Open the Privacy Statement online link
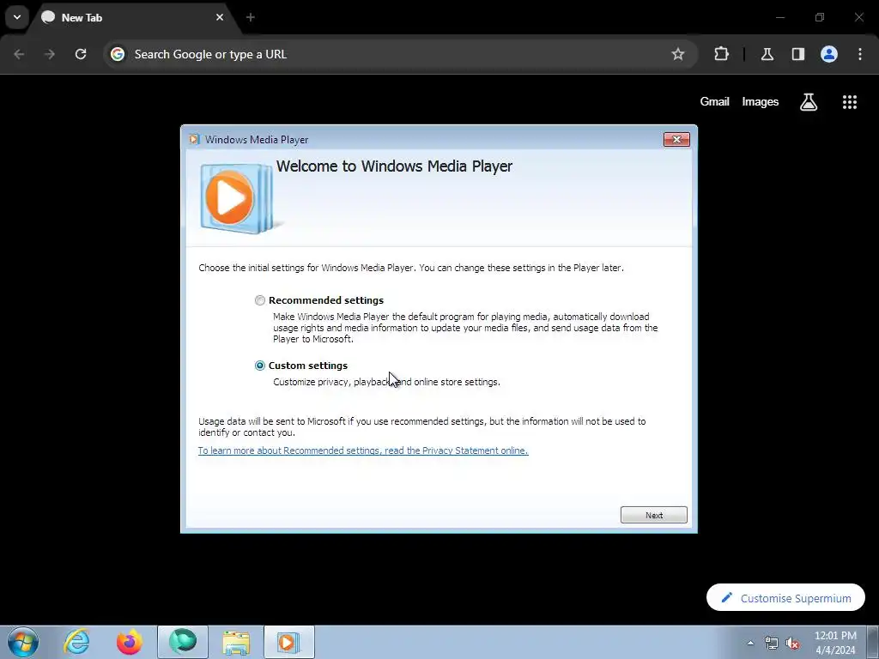This screenshot has width=879, height=659. (x=363, y=450)
